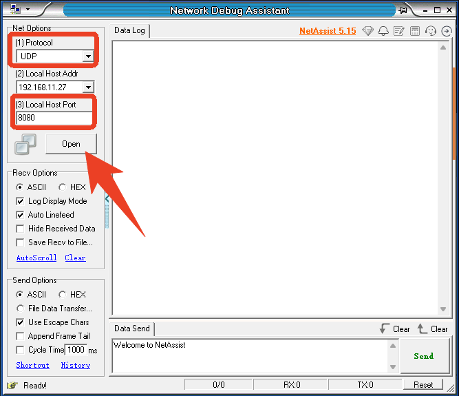
Task: Click the Clear link in Recv Options
Action: click(75, 258)
